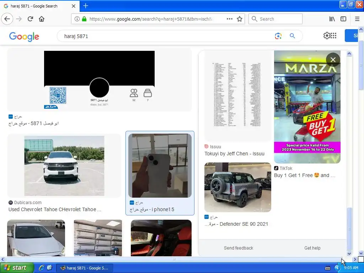This screenshot has width=364, height=273.
Task: Open the air conditioner units thumbnail
Action: point(98,238)
